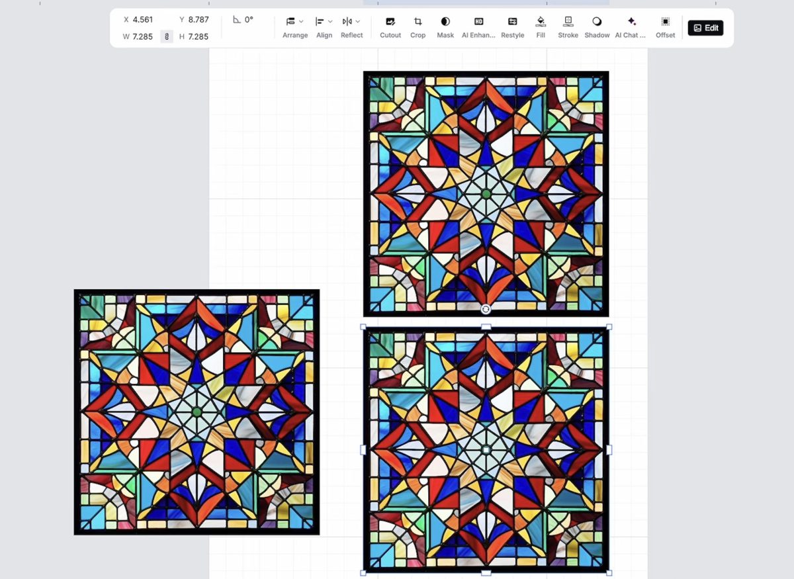
Task: Click the left-middle selection handle
Action: (x=363, y=449)
